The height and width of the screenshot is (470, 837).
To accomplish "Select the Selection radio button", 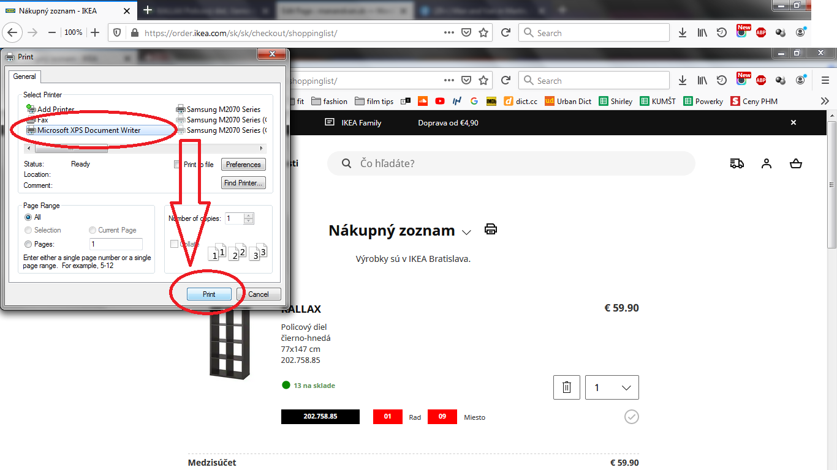I will (28, 230).
